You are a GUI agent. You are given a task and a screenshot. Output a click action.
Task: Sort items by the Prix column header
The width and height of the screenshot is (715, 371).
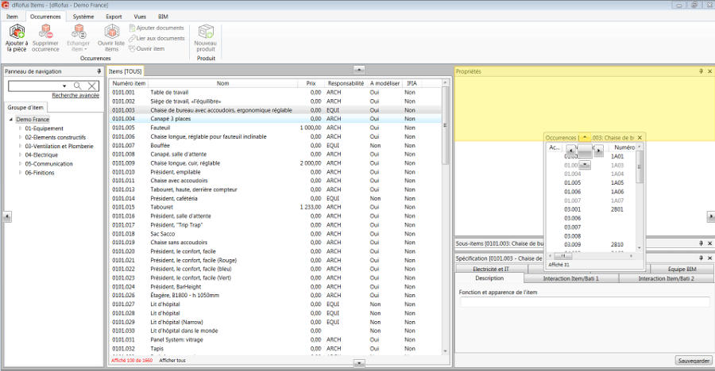coord(311,83)
